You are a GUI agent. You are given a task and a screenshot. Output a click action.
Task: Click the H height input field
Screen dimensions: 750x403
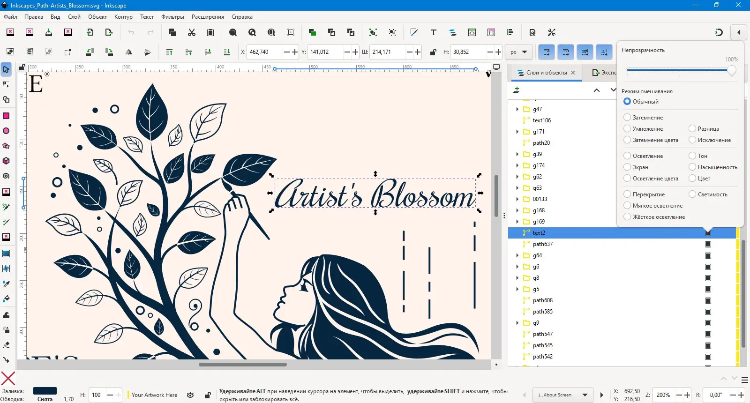[x=468, y=52]
